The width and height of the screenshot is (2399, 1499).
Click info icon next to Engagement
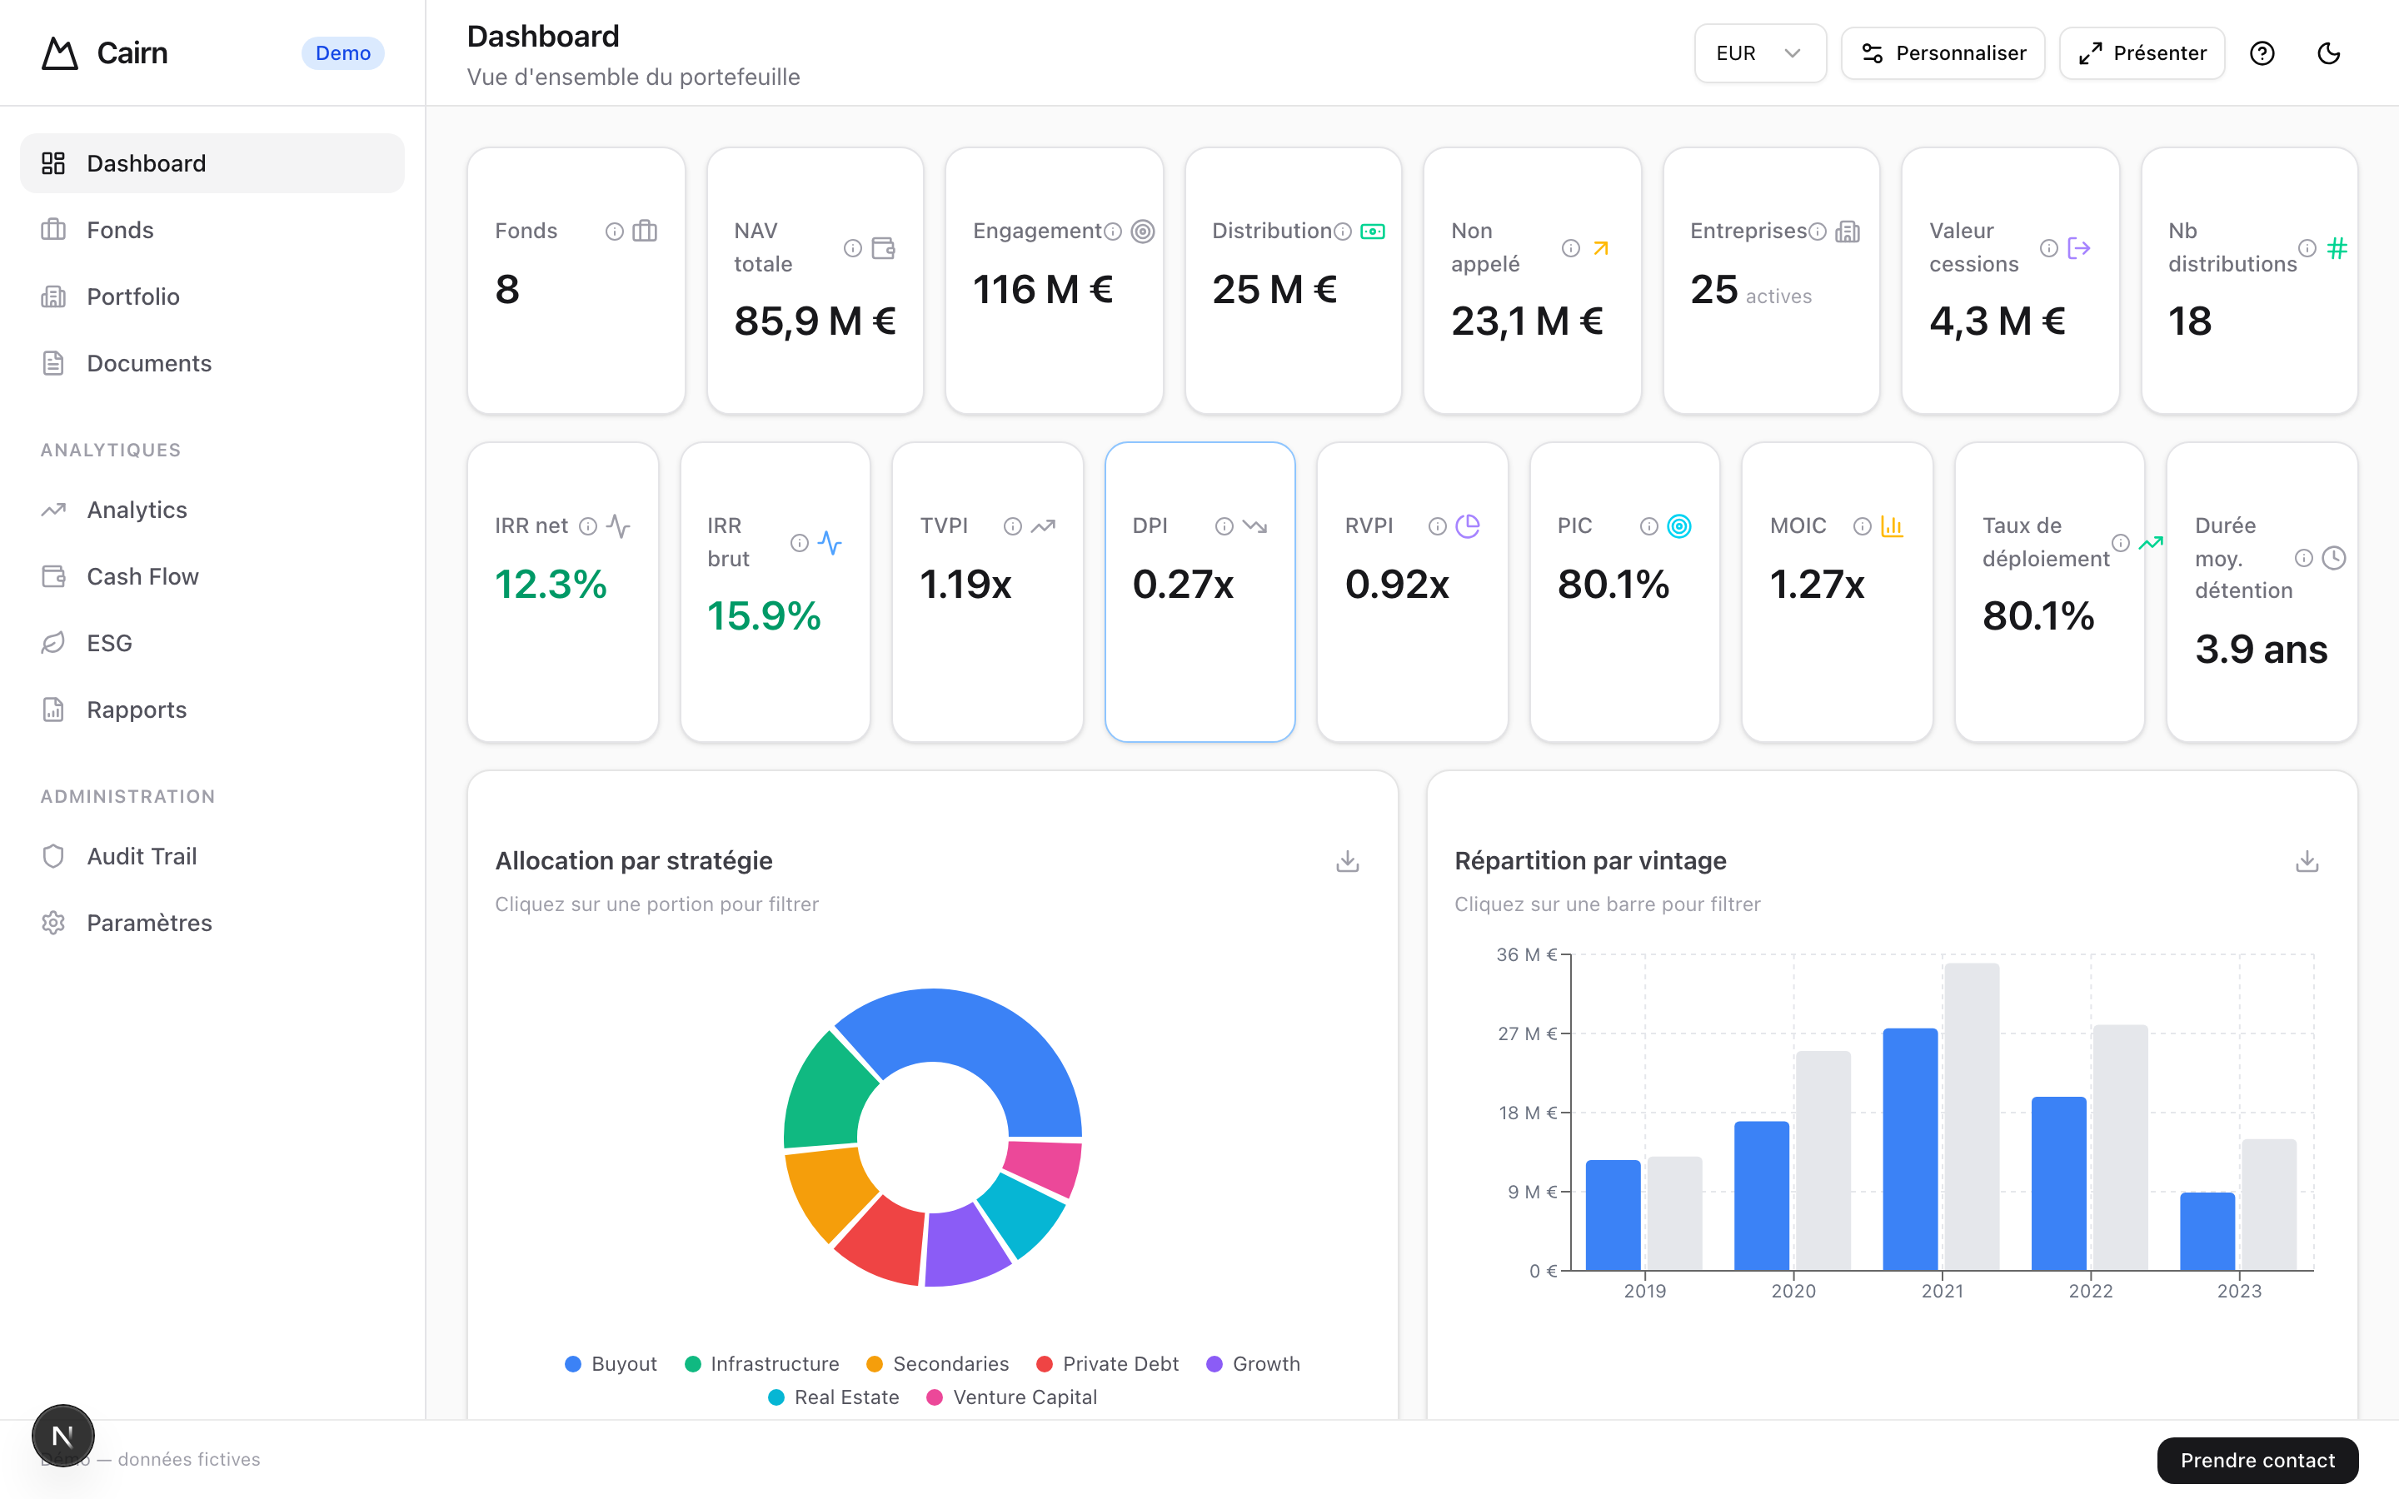(1113, 232)
